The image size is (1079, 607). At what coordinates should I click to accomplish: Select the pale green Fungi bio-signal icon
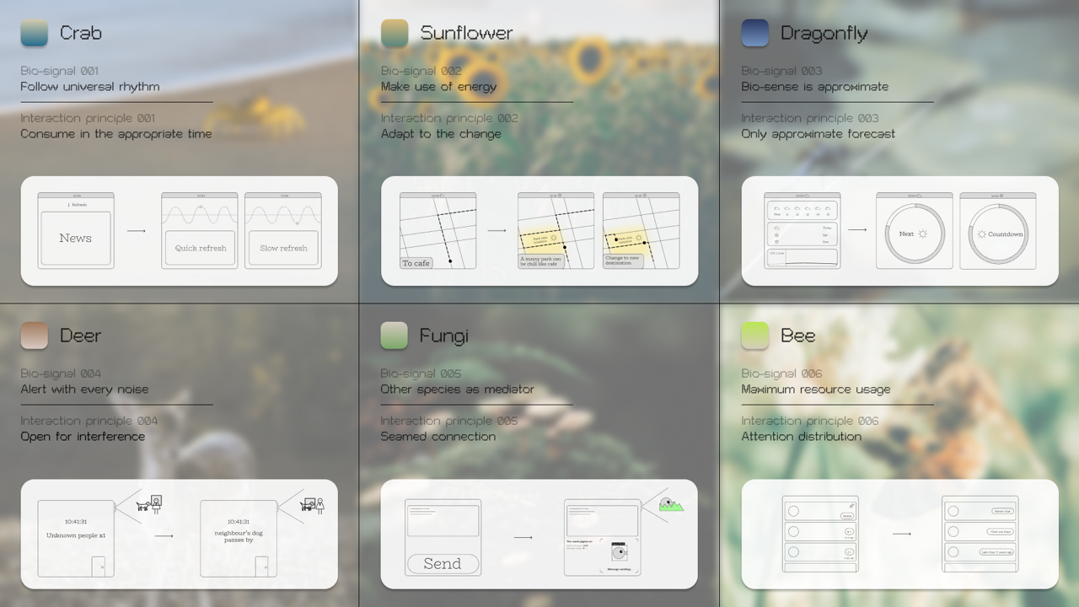point(393,336)
